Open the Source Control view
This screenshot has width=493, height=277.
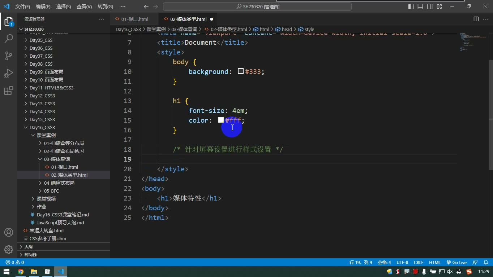click(x=9, y=56)
